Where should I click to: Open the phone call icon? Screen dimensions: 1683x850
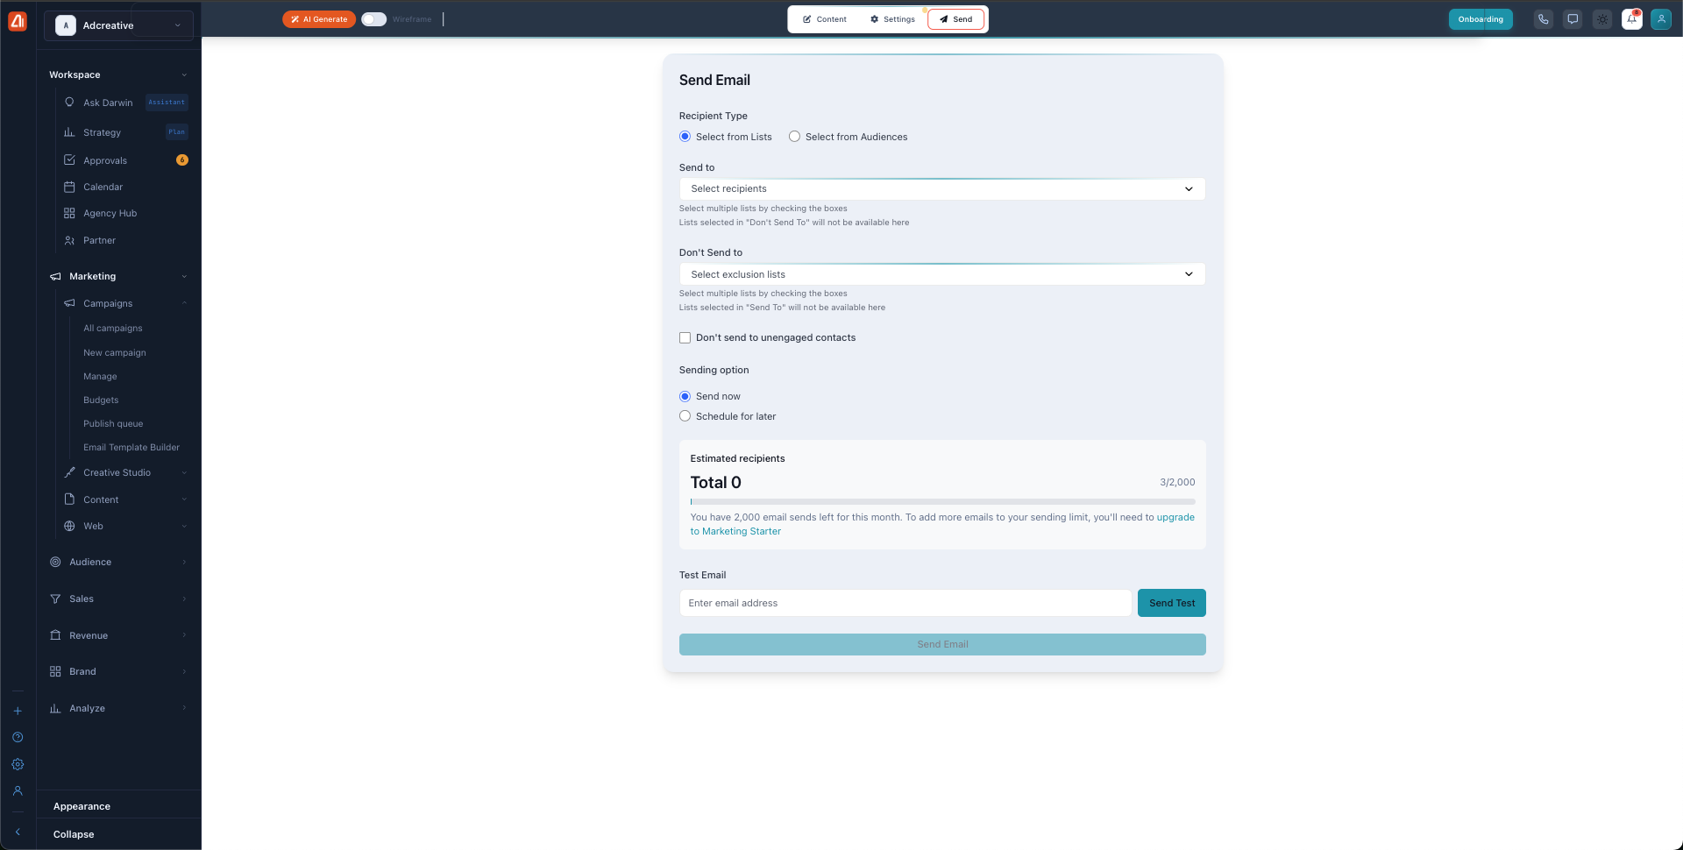pyautogui.click(x=1544, y=19)
